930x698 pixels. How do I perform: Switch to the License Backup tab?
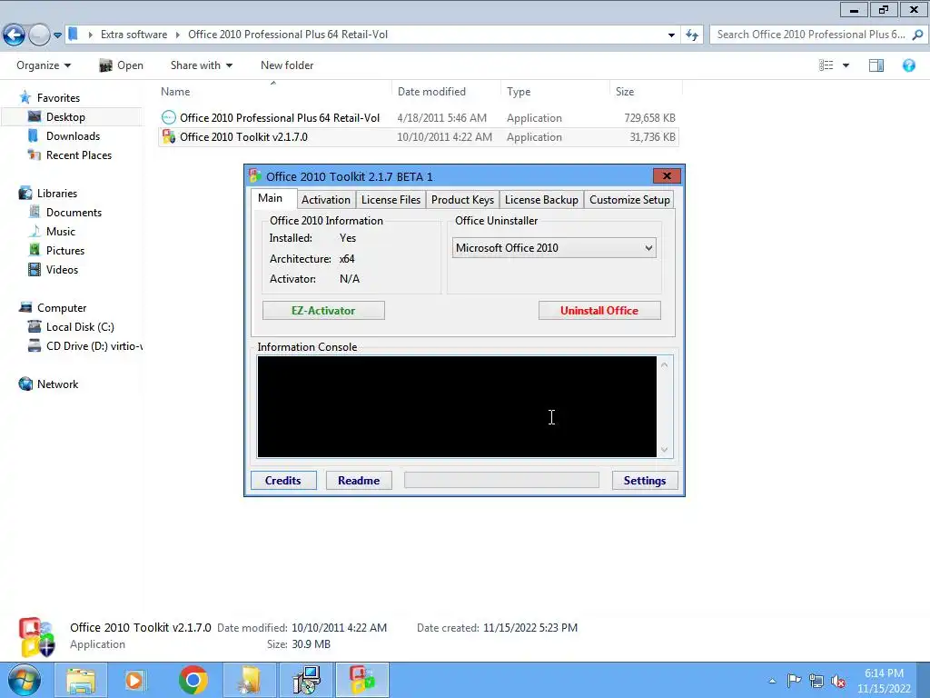point(541,200)
